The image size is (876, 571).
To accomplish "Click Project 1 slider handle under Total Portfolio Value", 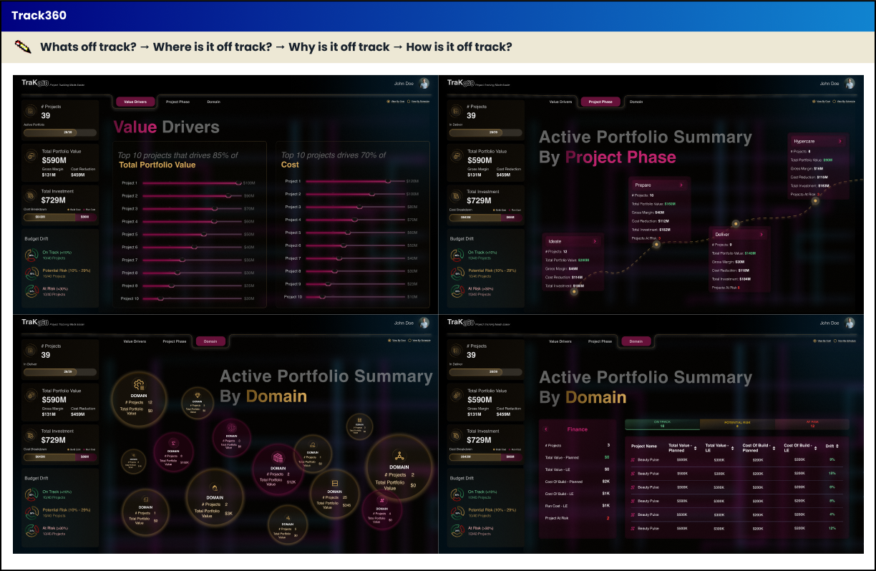I will (238, 182).
